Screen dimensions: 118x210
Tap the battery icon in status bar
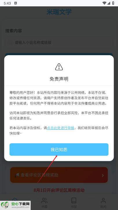coord(113,3)
